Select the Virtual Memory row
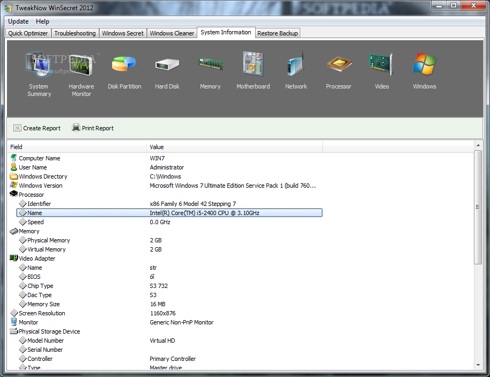 [169, 249]
